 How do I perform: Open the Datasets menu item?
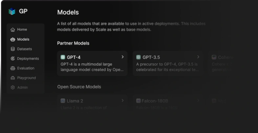coord(25,49)
